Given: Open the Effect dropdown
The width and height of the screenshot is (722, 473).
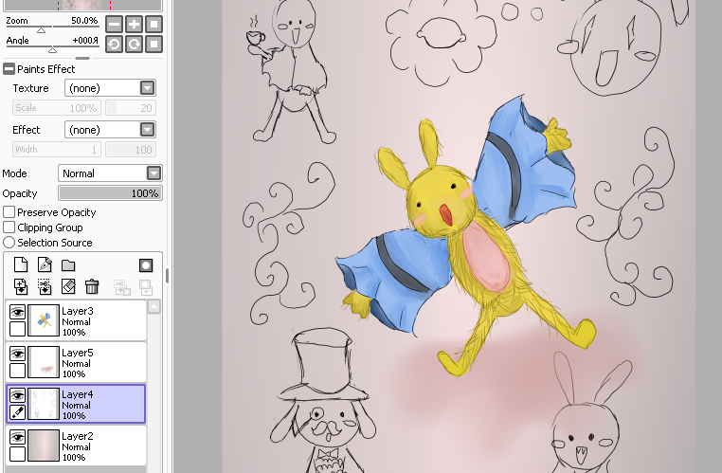Looking at the screenshot, I should point(147,130).
